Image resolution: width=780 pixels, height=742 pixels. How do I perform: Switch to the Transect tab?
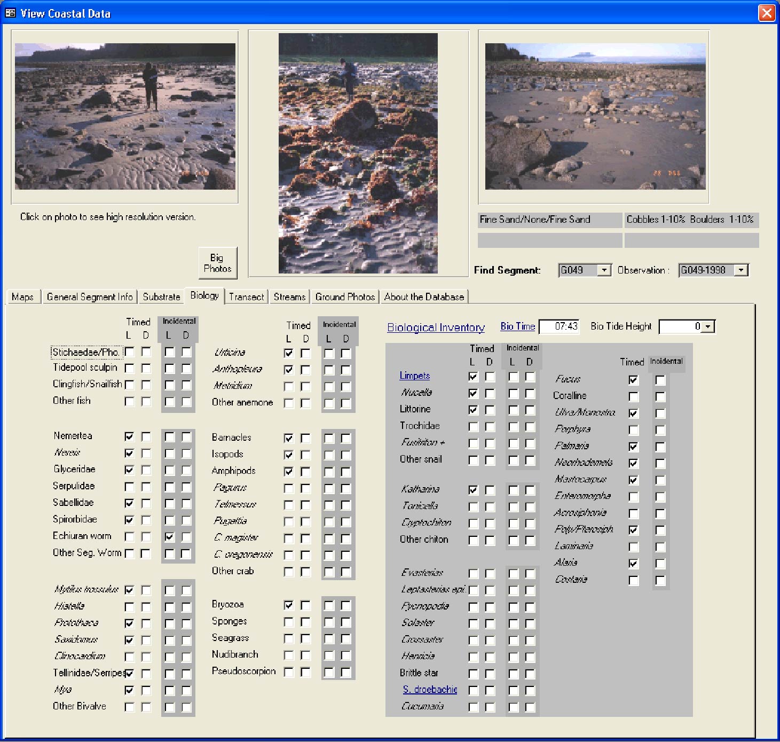[x=246, y=297]
